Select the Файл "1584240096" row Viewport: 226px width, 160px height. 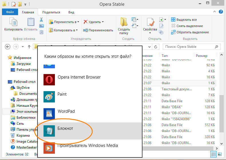pyautogui.click(x=179, y=119)
